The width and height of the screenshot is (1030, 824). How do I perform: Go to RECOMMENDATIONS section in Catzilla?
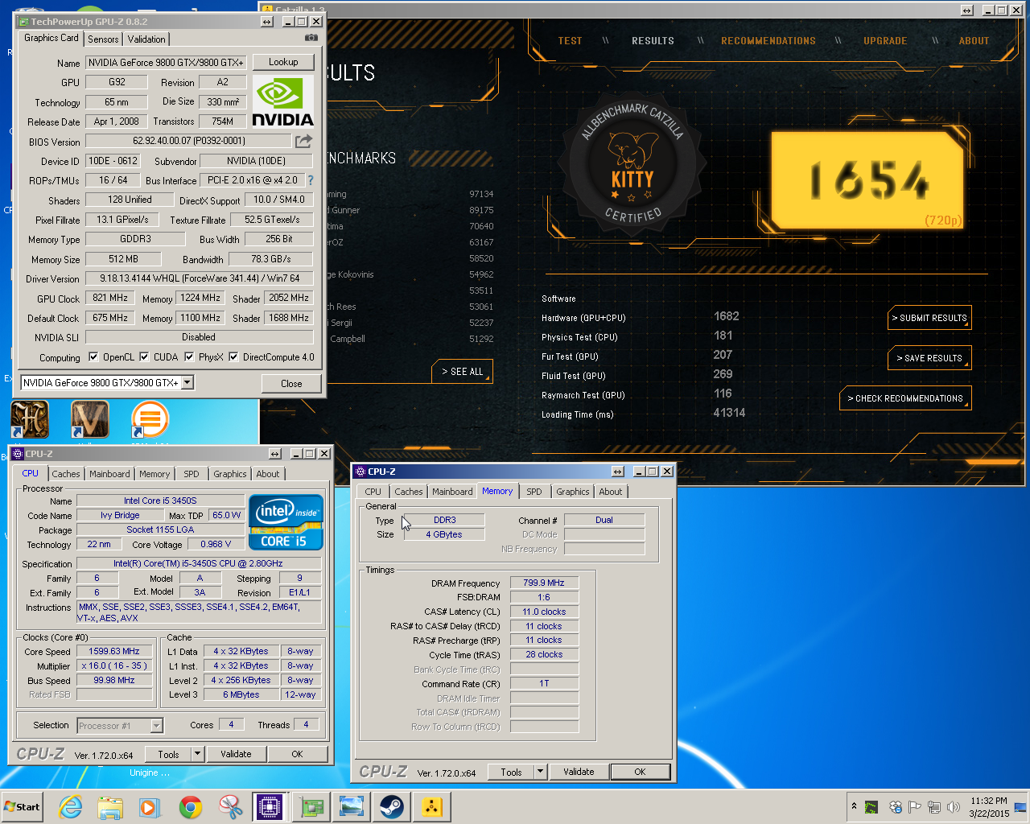click(768, 41)
